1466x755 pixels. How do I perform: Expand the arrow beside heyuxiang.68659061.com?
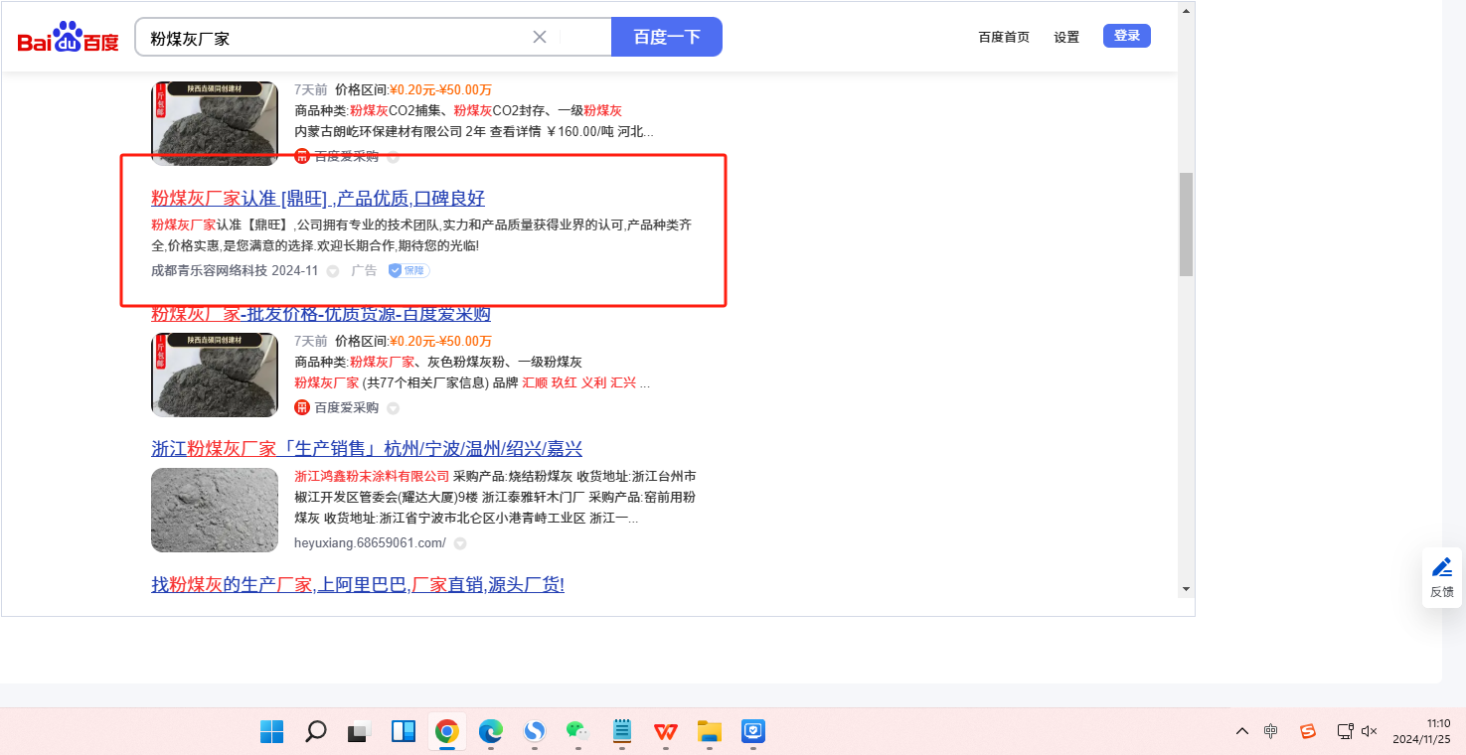click(460, 543)
